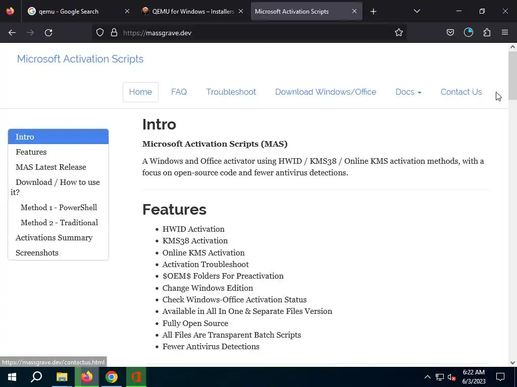Click the Firefox taskbar icon

tap(87, 377)
